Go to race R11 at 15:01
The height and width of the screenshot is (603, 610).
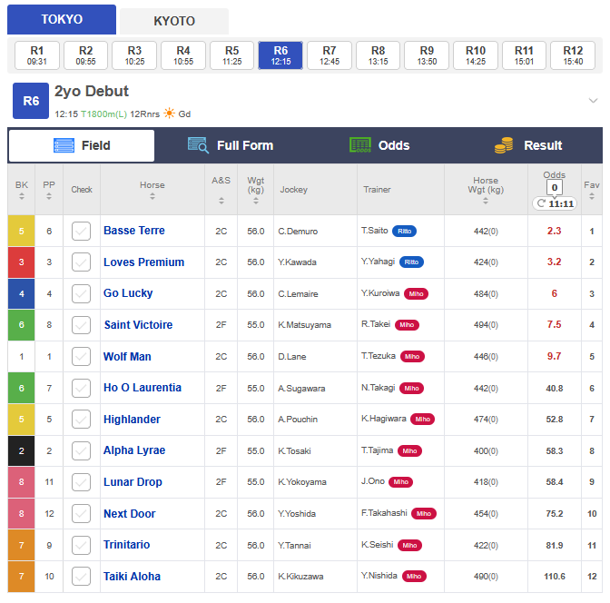[524, 55]
